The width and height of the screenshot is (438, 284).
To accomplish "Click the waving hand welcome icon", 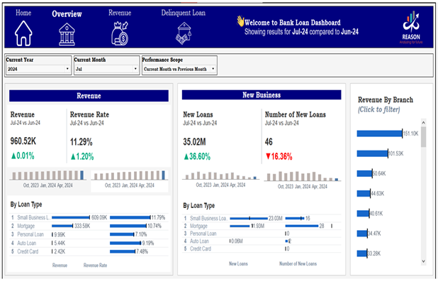I will coord(240,21).
